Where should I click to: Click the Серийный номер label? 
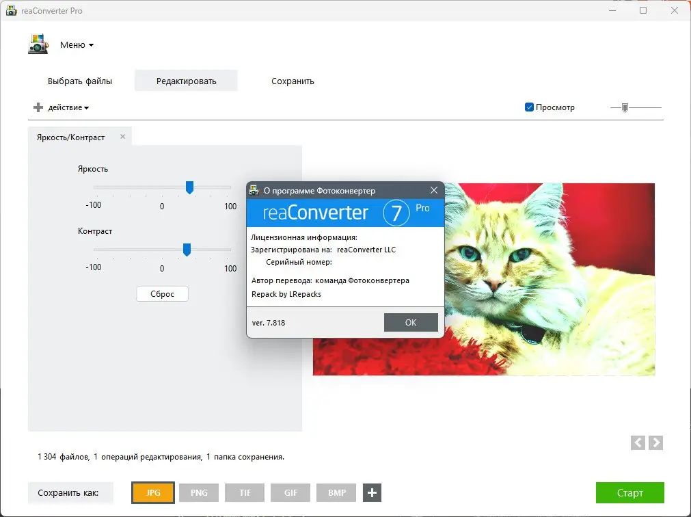coord(299,262)
